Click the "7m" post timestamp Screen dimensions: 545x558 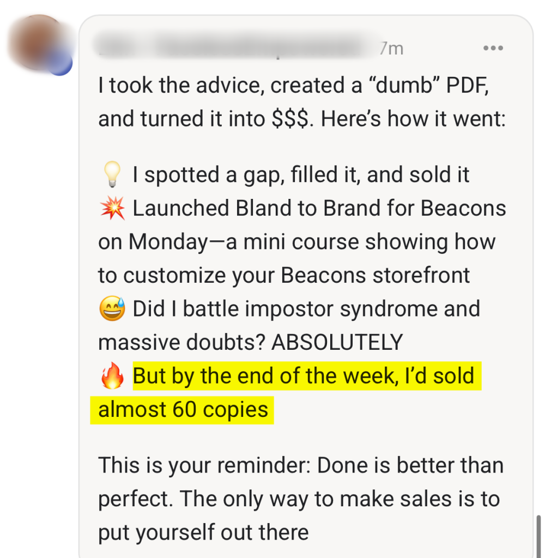391,48
